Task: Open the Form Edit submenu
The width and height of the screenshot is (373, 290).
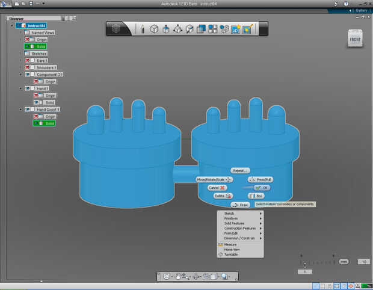Action: click(x=240, y=233)
